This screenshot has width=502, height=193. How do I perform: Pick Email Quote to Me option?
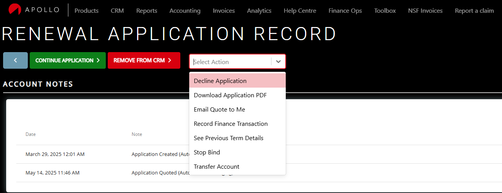[x=219, y=110]
